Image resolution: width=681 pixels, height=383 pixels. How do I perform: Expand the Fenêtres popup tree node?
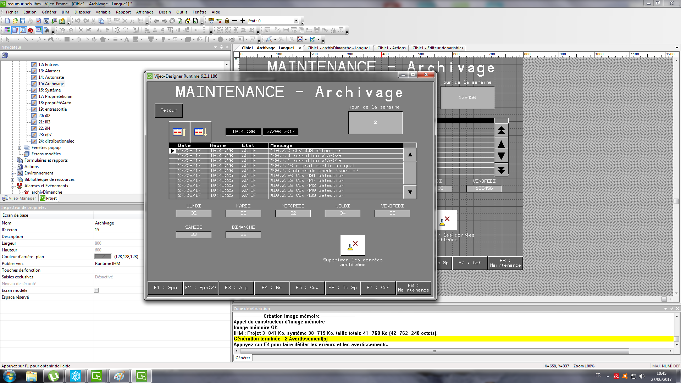point(20,148)
